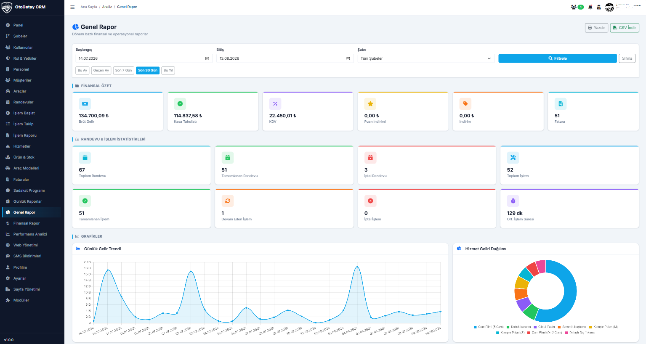This screenshot has width=646, height=344.
Task: Select the Bu Yıl quick range
Action: [168, 70]
